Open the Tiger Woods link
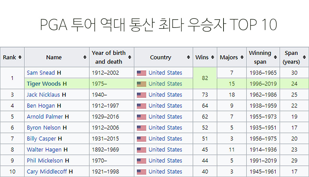 [x=44, y=84]
